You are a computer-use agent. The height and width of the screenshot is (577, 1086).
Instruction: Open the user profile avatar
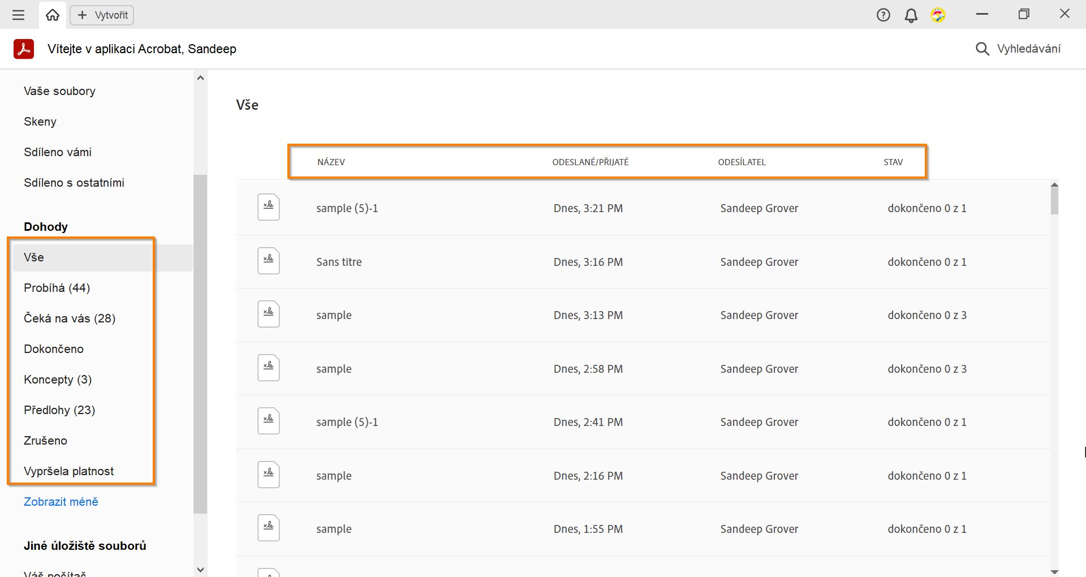[x=938, y=15]
